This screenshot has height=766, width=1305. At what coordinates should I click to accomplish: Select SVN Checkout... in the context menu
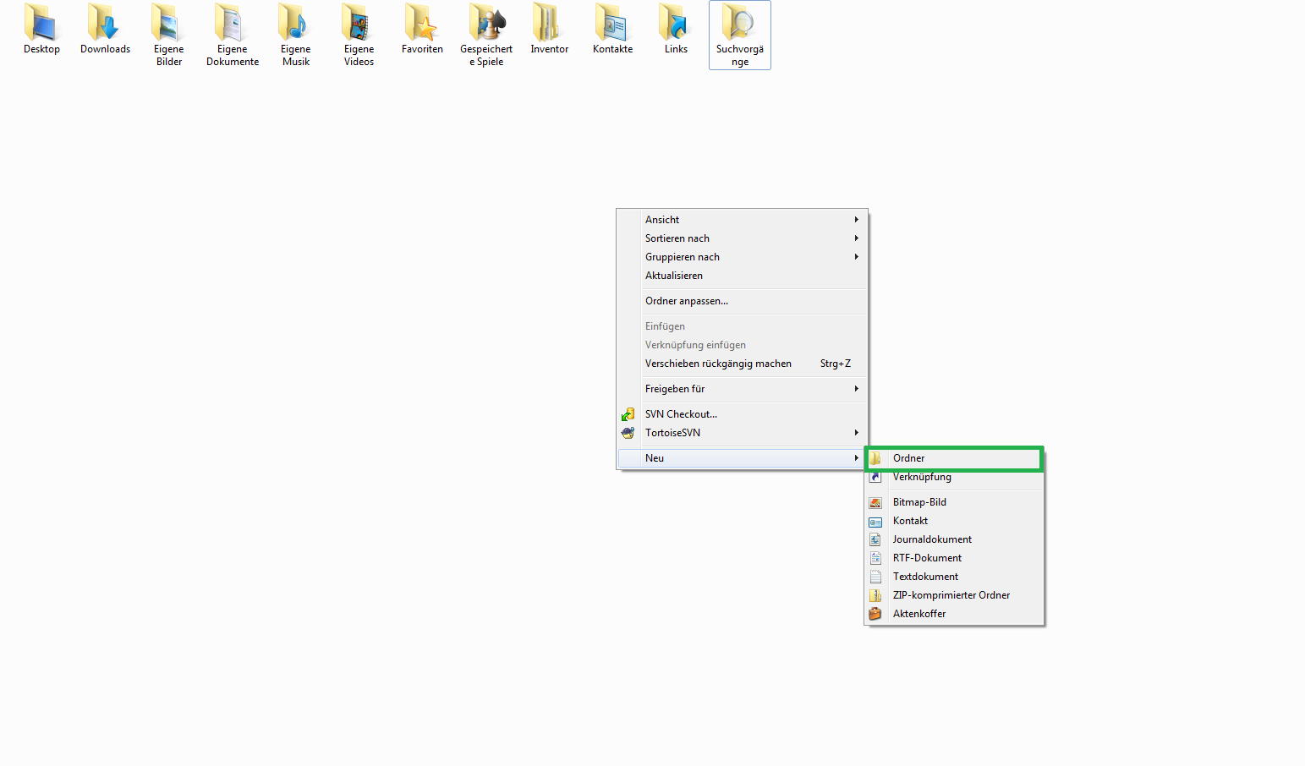click(681, 414)
